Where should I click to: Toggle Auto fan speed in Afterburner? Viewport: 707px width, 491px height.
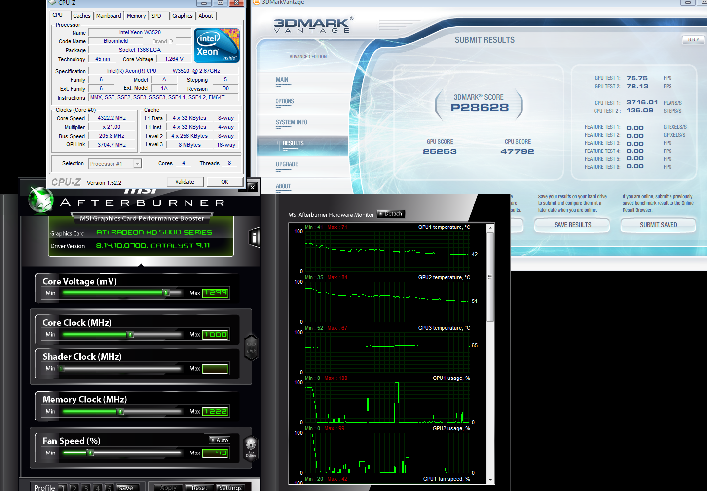tap(219, 440)
